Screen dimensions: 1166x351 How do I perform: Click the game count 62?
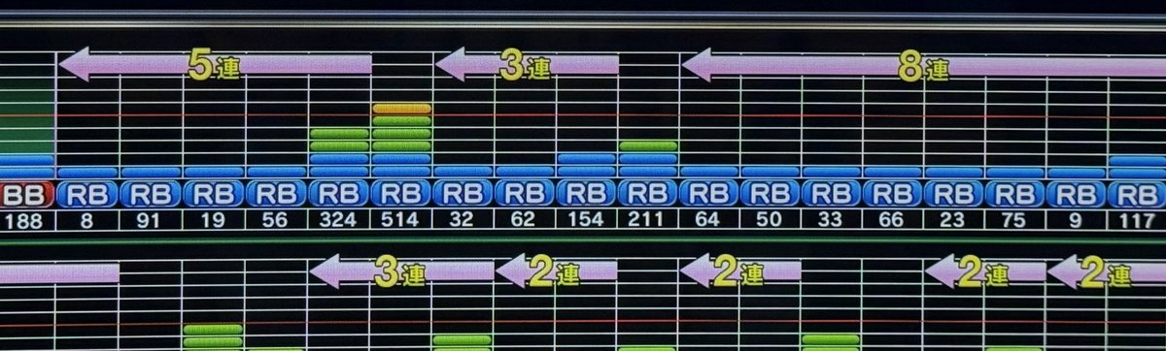(x=524, y=221)
